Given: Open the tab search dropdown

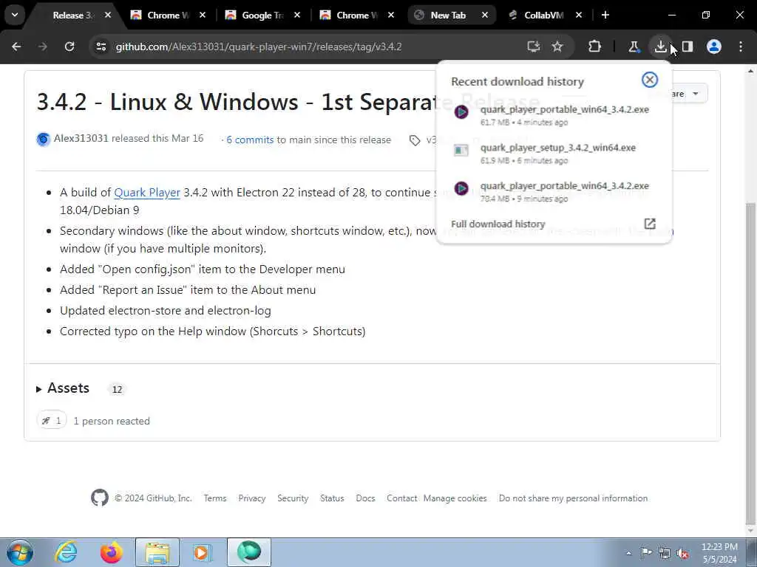Looking at the screenshot, I should [x=15, y=15].
